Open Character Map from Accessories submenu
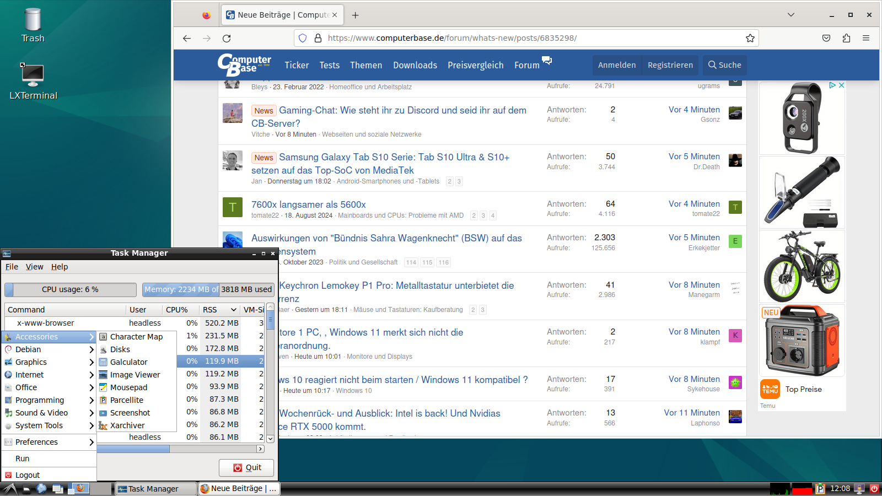 tap(136, 337)
